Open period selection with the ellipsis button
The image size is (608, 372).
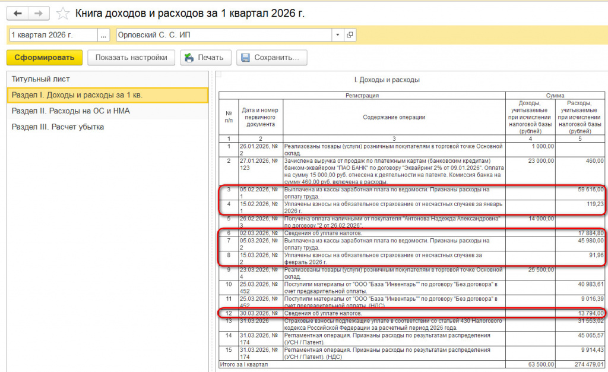point(103,35)
